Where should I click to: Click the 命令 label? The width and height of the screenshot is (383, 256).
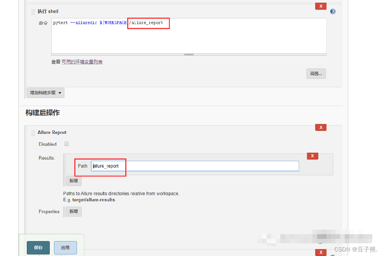coord(43,23)
